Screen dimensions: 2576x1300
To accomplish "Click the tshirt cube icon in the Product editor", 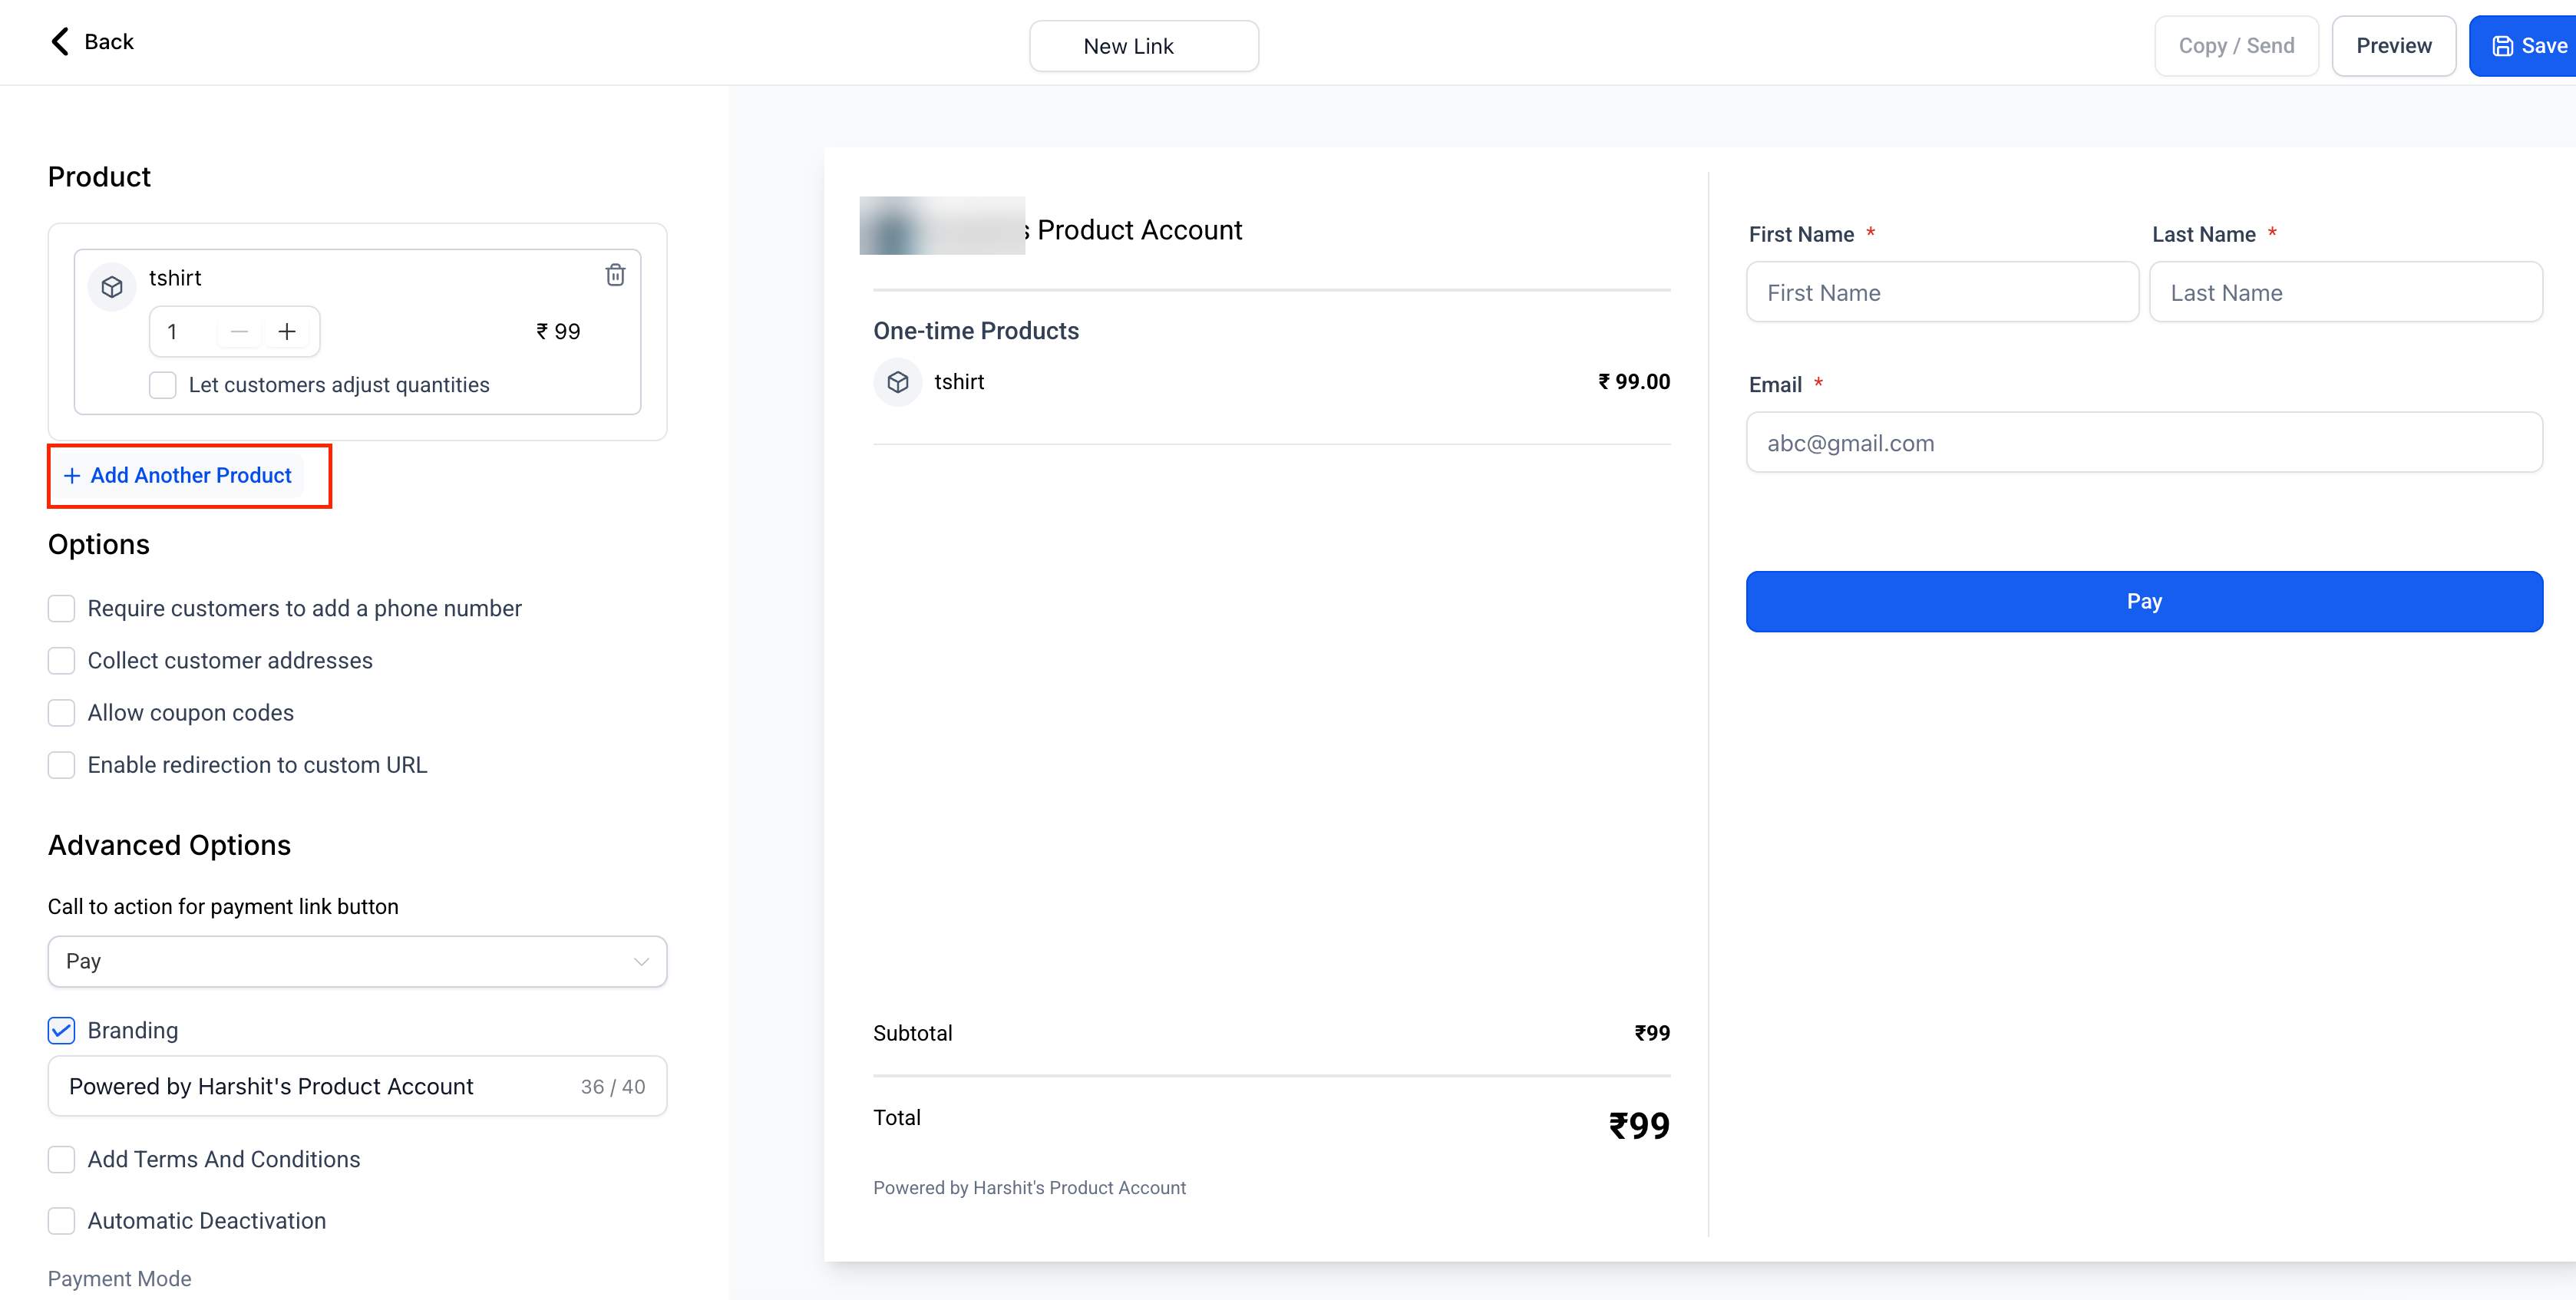I will click(x=112, y=287).
